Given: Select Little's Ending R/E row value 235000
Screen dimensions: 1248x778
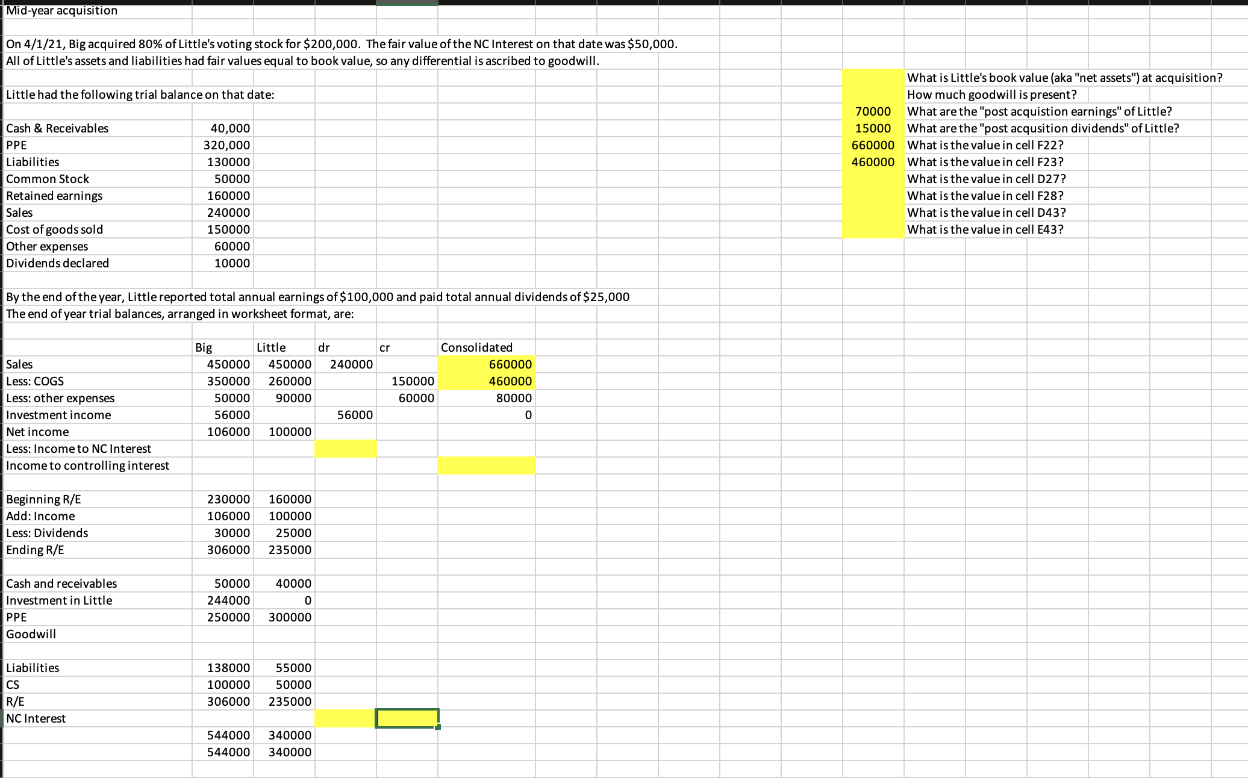Looking at the screenshot, I should (290, 550).
